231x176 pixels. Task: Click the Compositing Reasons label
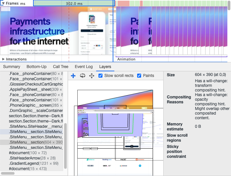(179, 99)
